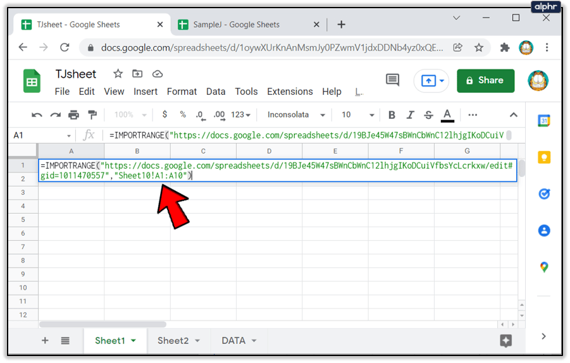Open the Insert menu

click(x=146, y=92)
